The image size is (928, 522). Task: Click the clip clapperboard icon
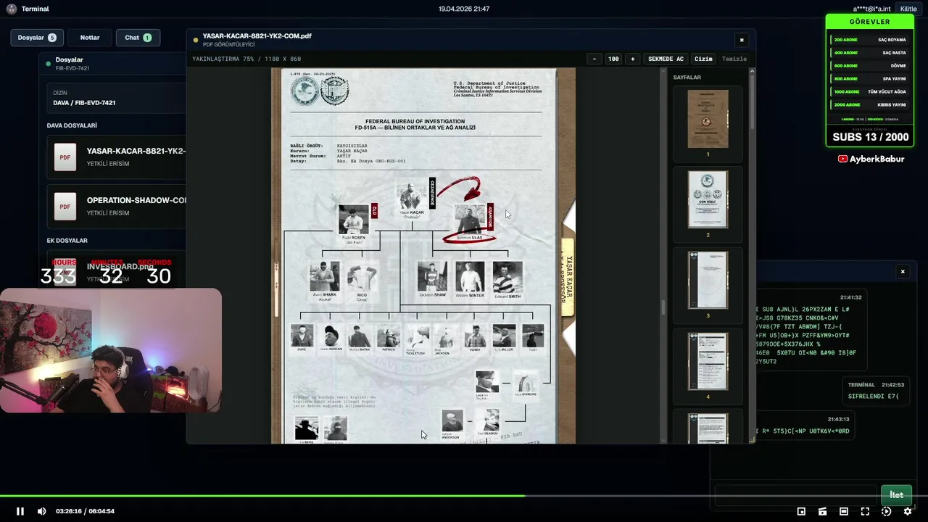tap(822, 511)
